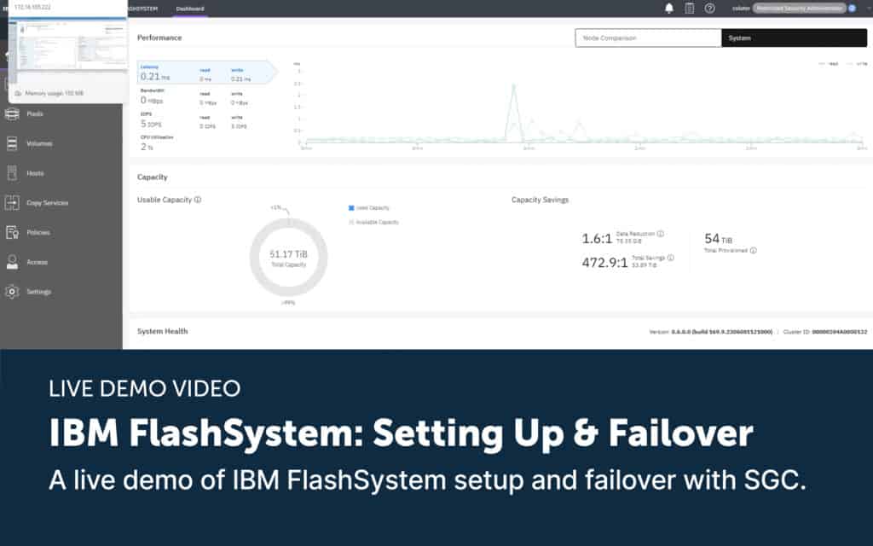Switch to Node Comparison view
Viewport: 873px width, 546px height.
click(x=648, y=38)
